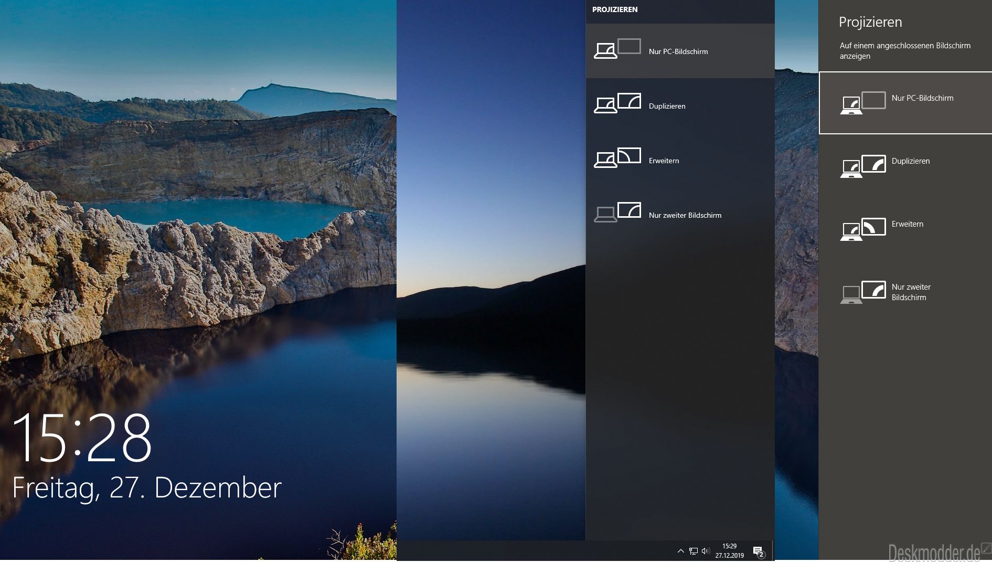Click the PROJIZIEREN header of dark flyout
This screenshot has height=562, width=992.
pos(615,9)
